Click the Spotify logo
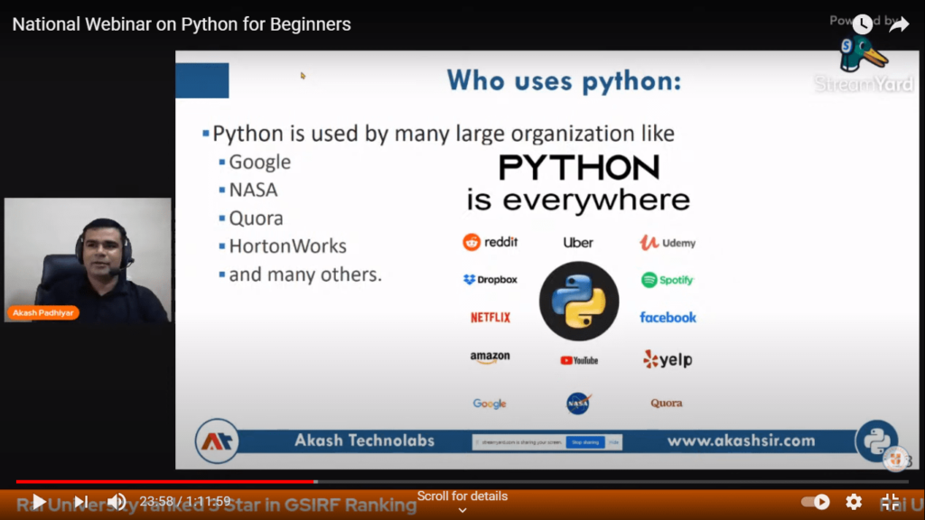The height and width of the screenshot is (520, 925). (668, 280)
